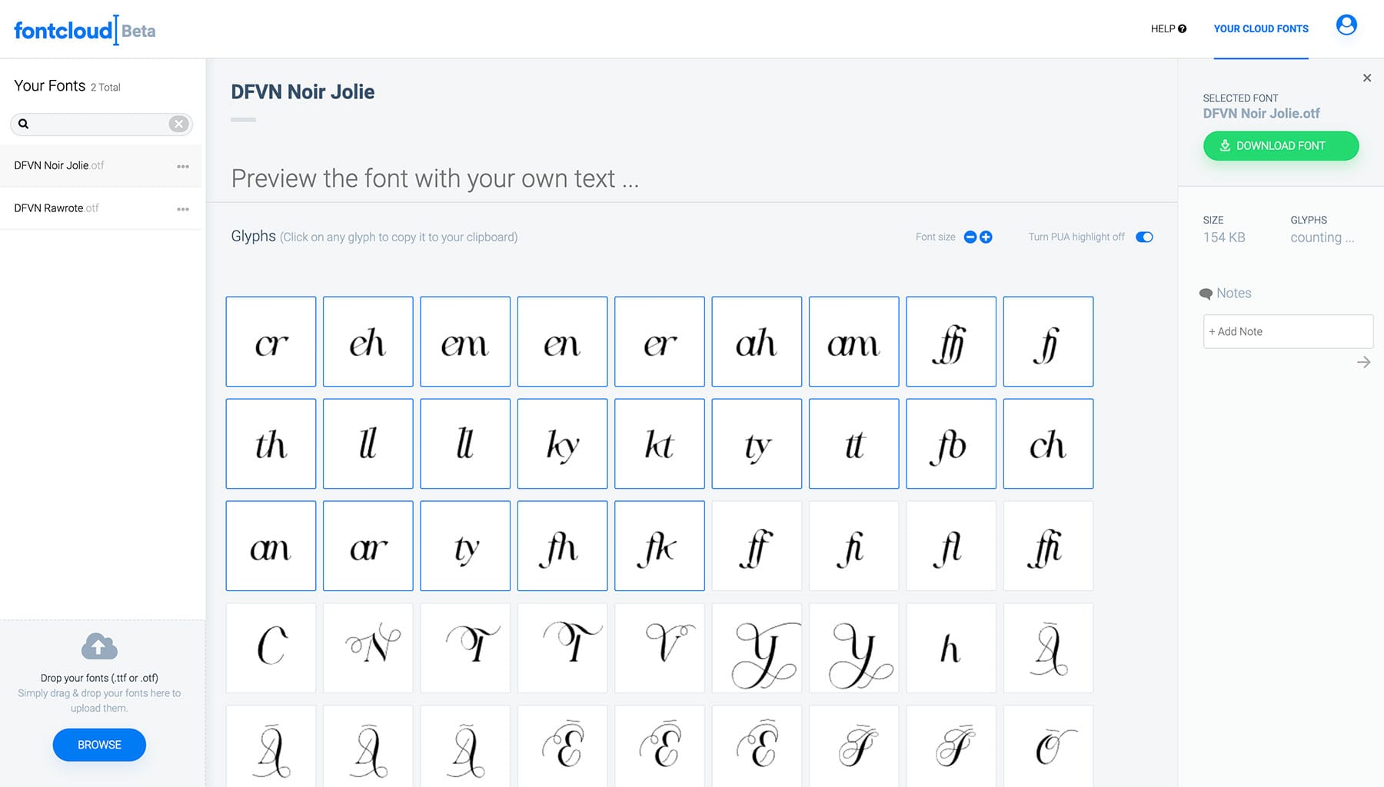Copy the 'ky' ligature glyph
Screen dimensions: 1384x787
coord(563,443)
